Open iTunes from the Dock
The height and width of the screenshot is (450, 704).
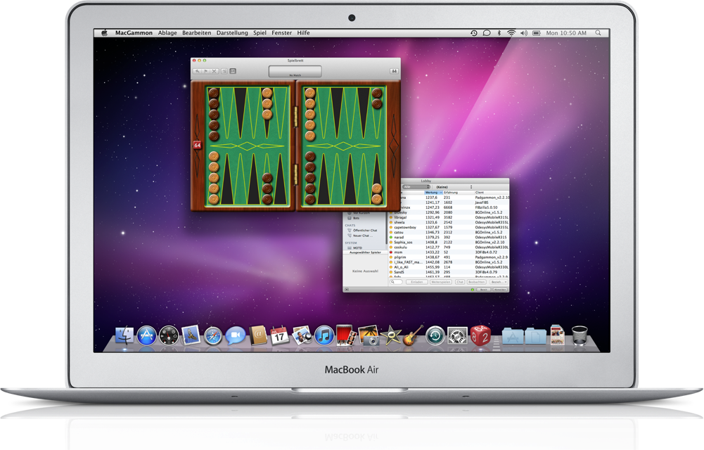(x=324, y=335)
